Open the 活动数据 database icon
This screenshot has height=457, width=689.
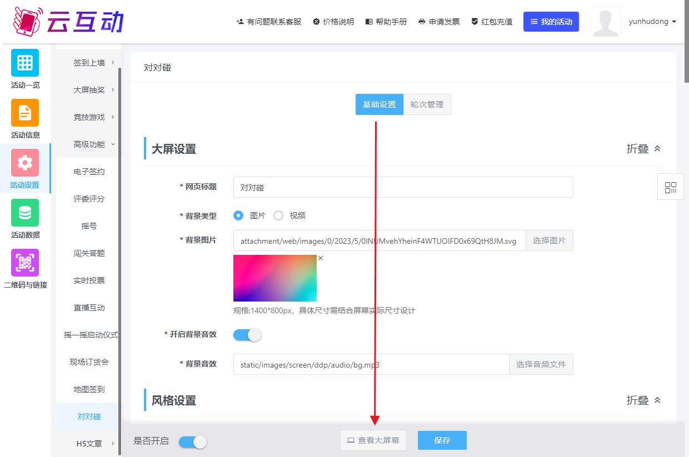tap(25, 213)
